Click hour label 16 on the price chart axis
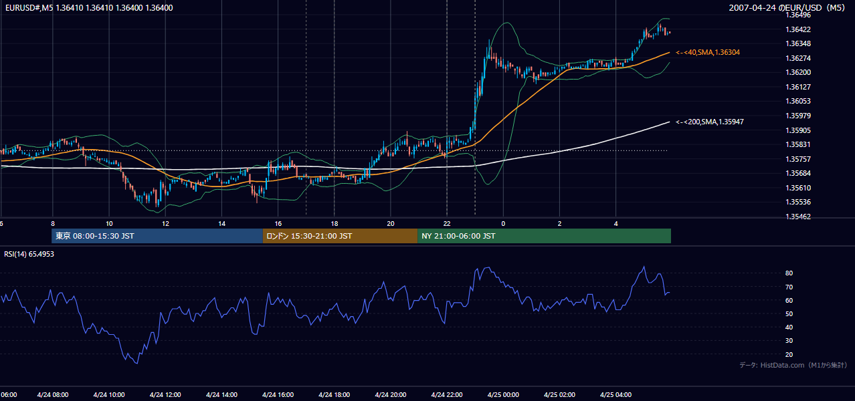Screen dimensions: 855x401 [278, 224]
